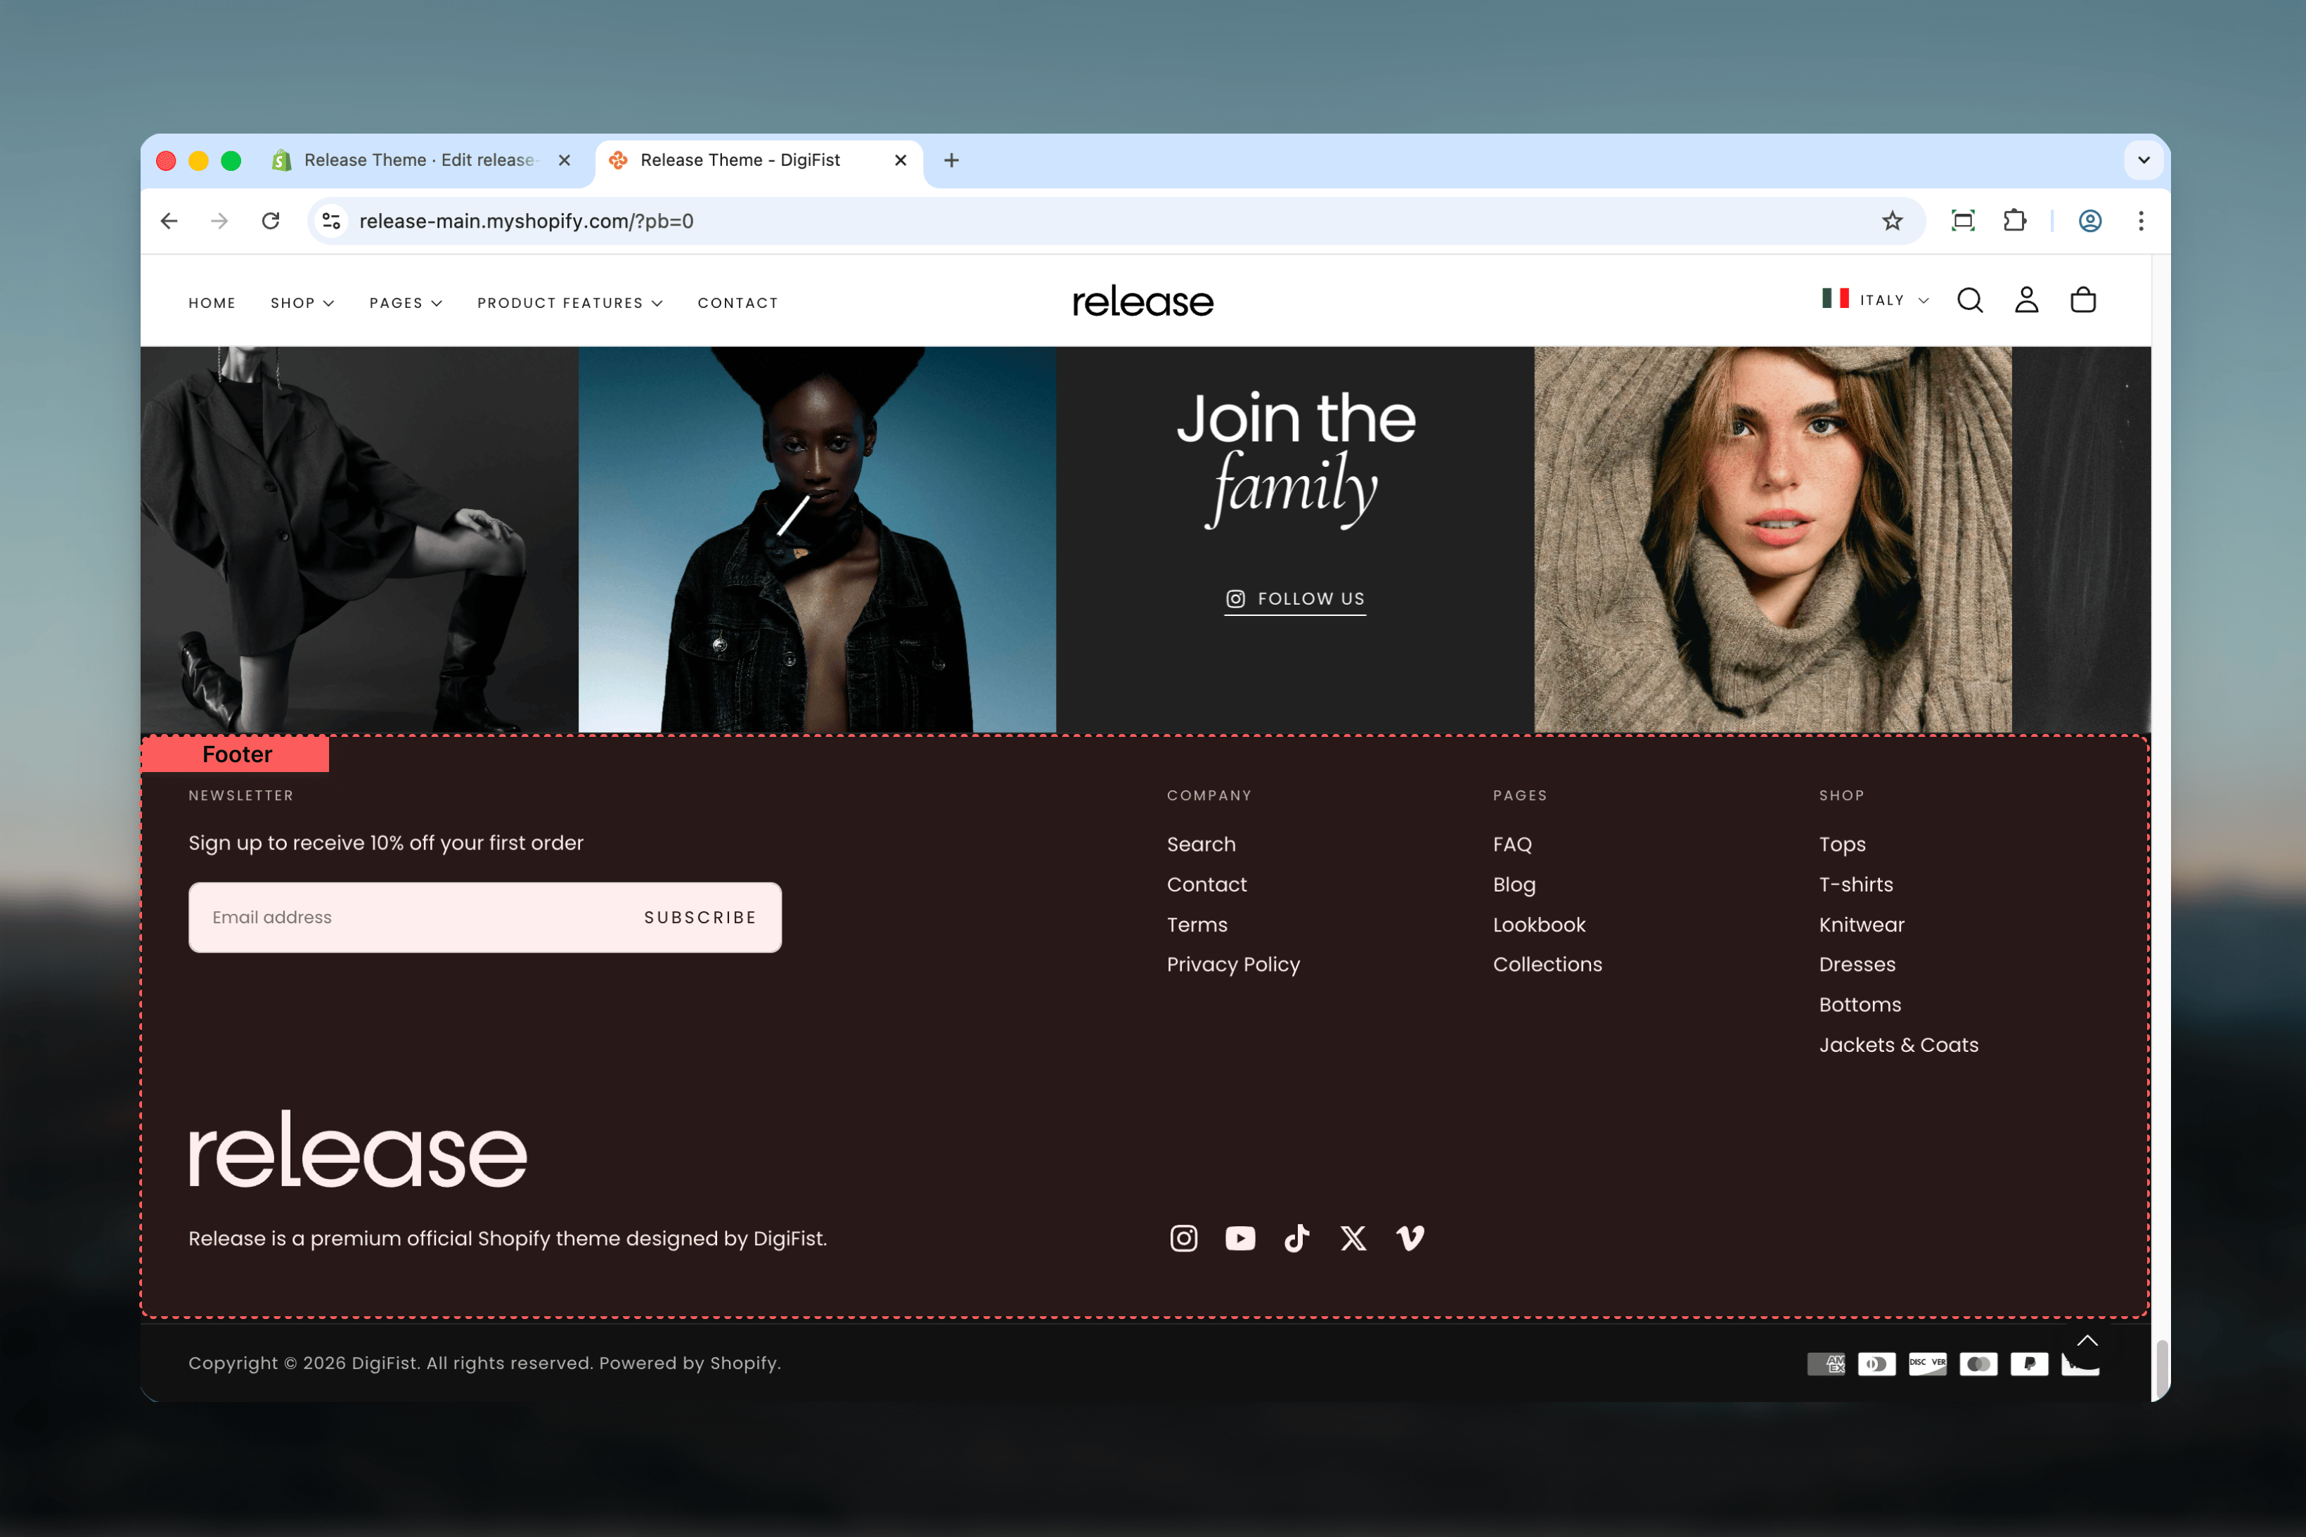The width and height of the screenshot is (2306, 1537).
Task: Open the browser extensions puzzle icon
Action: [x=2015, y=221]
